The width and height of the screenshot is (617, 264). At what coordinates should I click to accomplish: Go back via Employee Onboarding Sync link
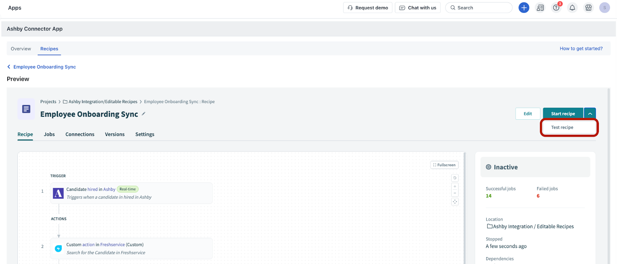45,67
